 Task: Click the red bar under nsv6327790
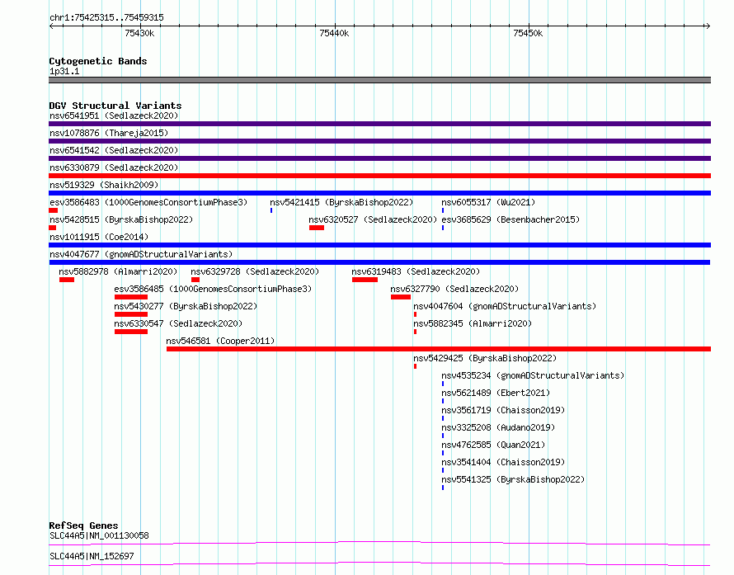click(401, 297)
